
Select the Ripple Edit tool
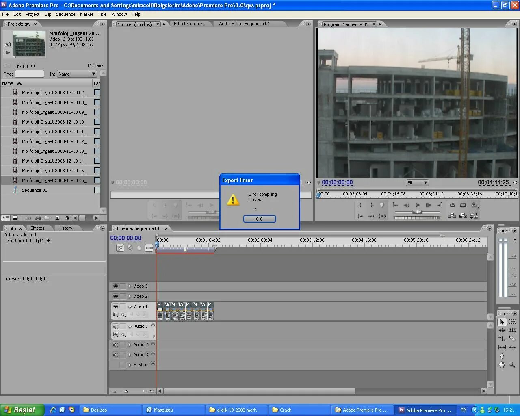502,330
